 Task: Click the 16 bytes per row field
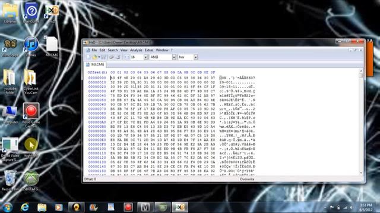(x=137, y=57)
